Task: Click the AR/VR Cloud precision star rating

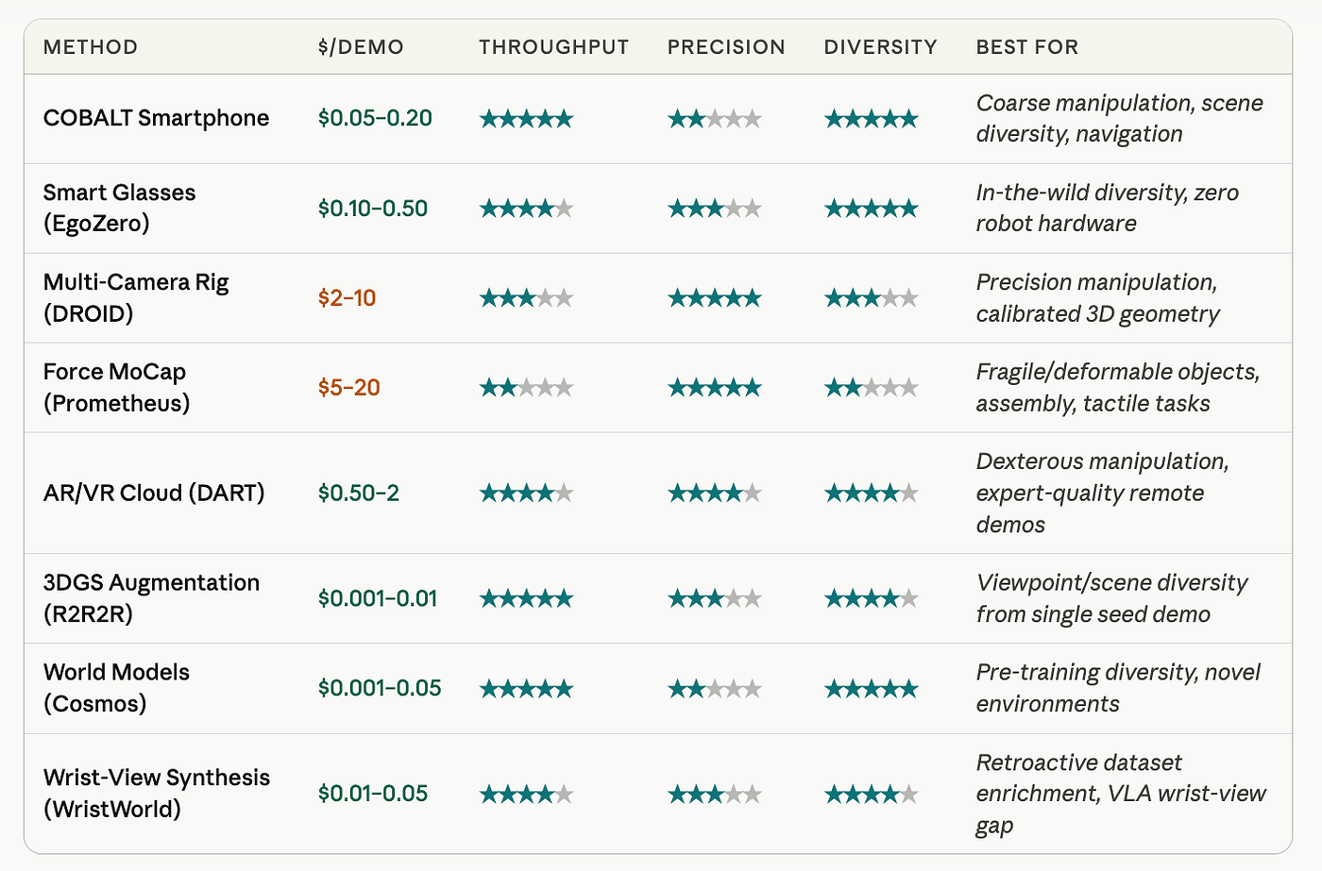Action: pos(714,493)
